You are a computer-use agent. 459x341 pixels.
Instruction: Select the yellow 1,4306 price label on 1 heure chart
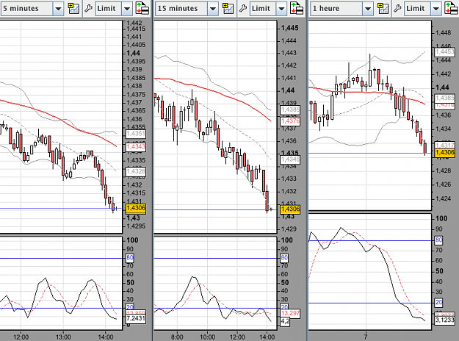[x=444, y=152]
